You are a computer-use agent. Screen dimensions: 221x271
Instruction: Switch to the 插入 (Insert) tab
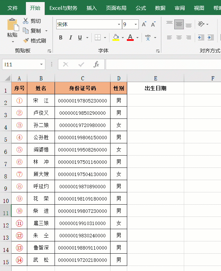coord(91,8)
